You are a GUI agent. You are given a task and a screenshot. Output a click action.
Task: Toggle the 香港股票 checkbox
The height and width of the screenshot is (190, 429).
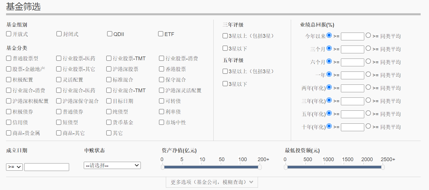tap(162, 69)
